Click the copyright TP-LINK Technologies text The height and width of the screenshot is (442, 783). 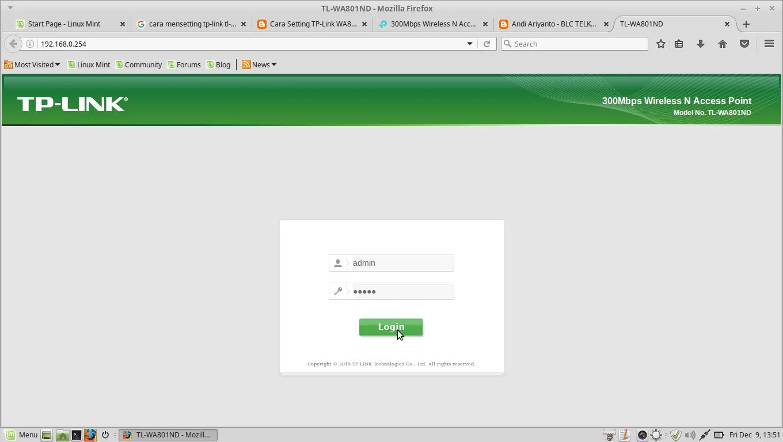tap(391, 364)
